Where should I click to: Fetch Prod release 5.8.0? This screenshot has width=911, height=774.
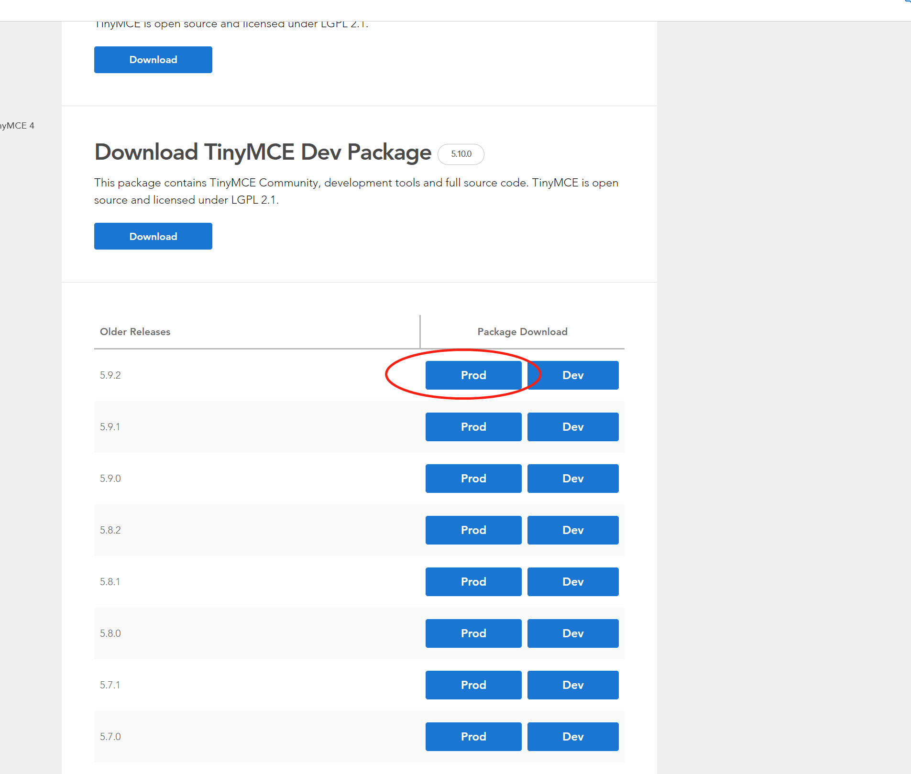coord(473,633)
